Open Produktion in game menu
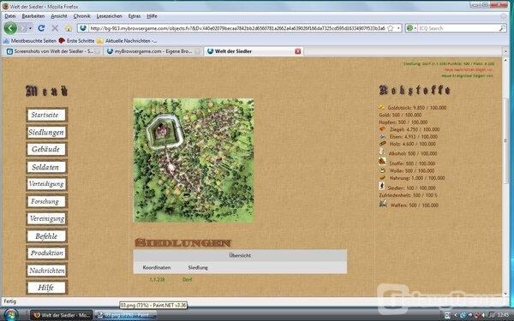 (x=46, y=253)
